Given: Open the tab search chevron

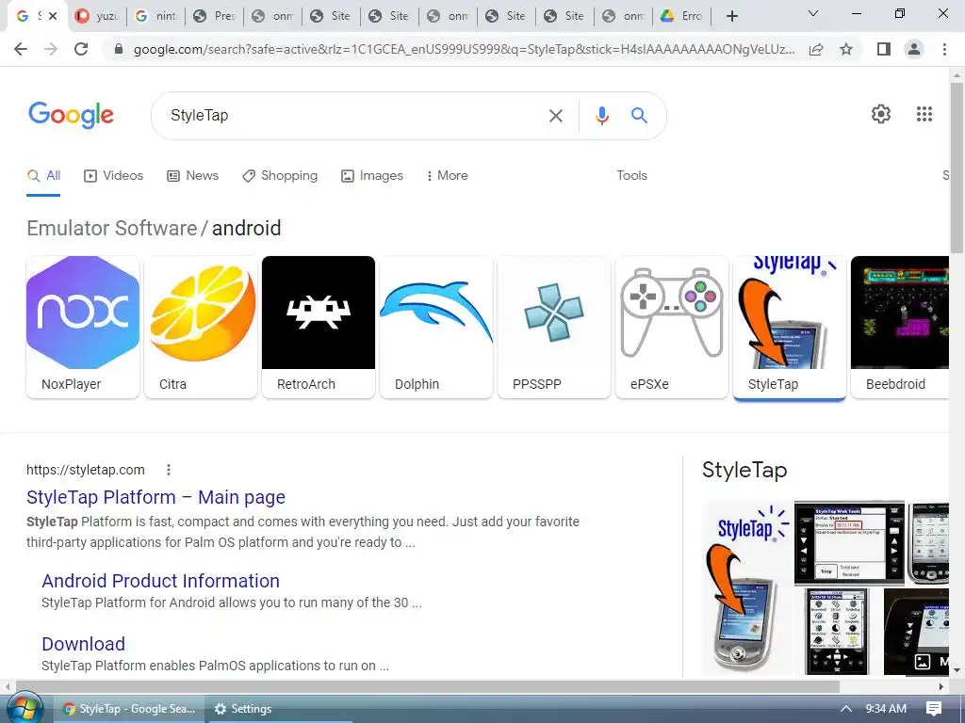Looking at the screenshot, I should pos(813,13).
